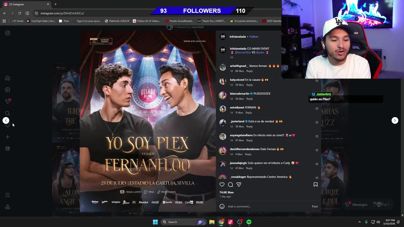Reply to blancabmartin comment
Viewport: 404px width, 227px height.
pos(249,99)
